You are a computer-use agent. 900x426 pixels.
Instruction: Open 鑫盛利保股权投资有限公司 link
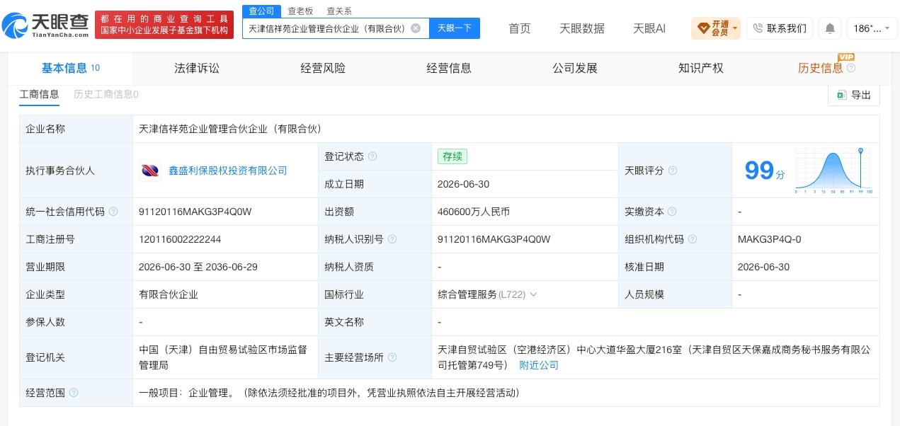[x=228, y=171]
